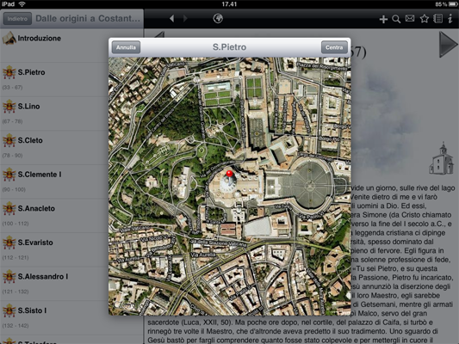Tap the red pin on the map
459x344 pixels.
229,174
